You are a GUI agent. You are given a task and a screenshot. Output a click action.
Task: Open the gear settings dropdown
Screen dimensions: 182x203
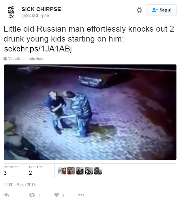139,10
